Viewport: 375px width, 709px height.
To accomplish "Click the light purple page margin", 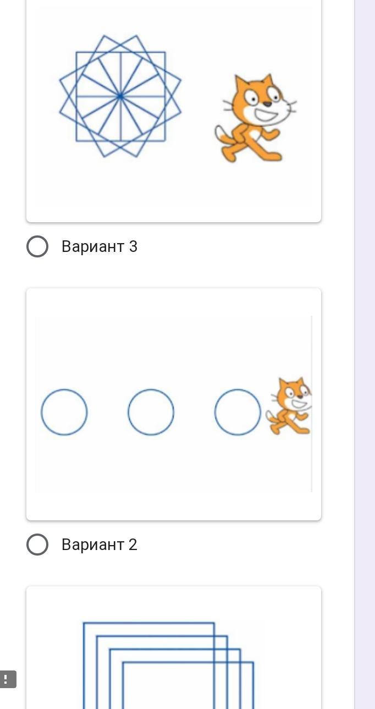I will coord(365,330).
